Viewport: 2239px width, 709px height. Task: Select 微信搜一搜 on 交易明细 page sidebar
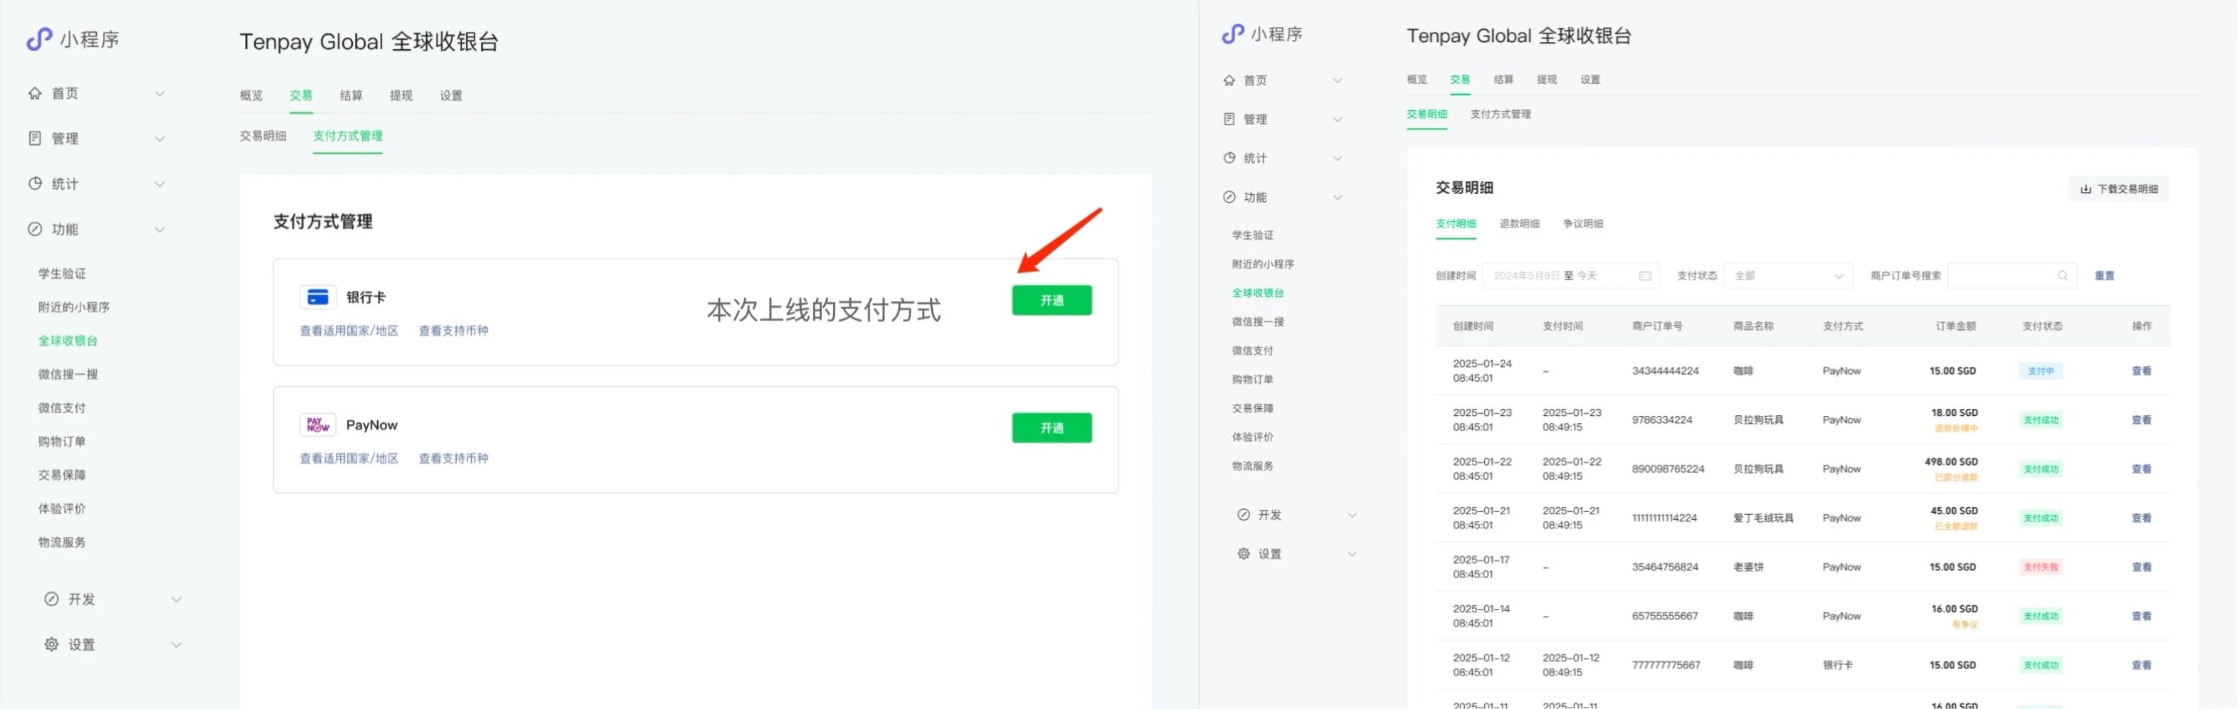point(1258,321)
